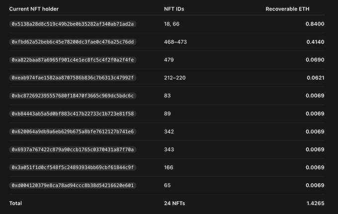Image resolution: width=338 pixels, height=214 pixels.
Task: Select the NFT IDs cell 468–473
Action: (x=175, y=42)
